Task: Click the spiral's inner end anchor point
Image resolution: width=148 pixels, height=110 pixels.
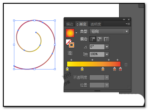Action: coord(36,32)
